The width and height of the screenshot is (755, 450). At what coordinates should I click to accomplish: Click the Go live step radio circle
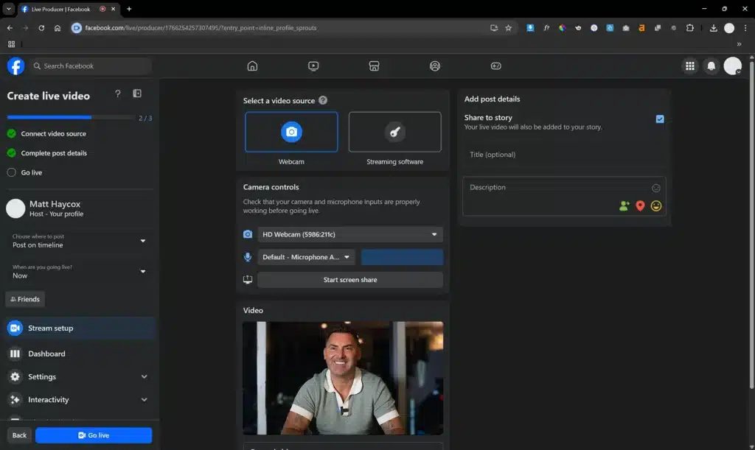point(12,172)
